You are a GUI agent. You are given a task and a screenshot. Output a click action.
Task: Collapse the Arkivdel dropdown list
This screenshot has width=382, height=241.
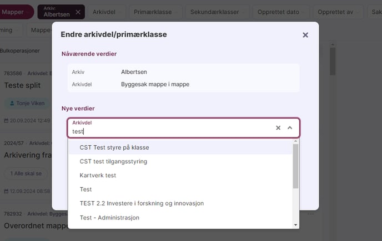(x=290, y=127)
